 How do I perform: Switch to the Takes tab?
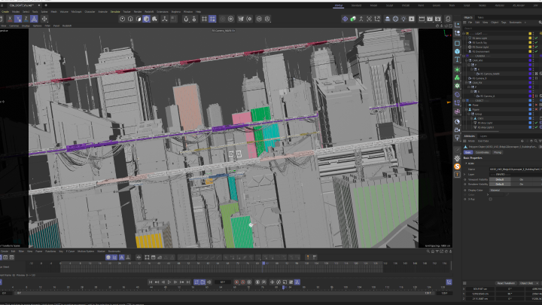point(480,17)
